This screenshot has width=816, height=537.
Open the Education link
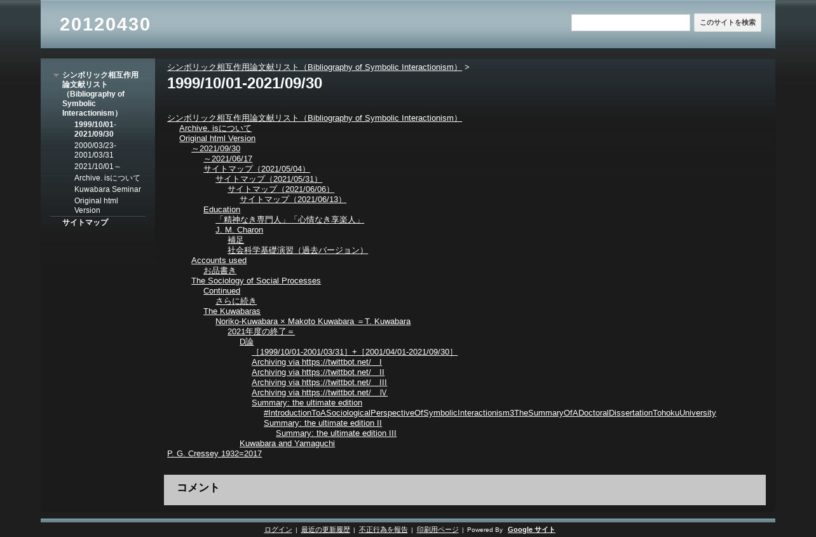(x=222, y=209)
